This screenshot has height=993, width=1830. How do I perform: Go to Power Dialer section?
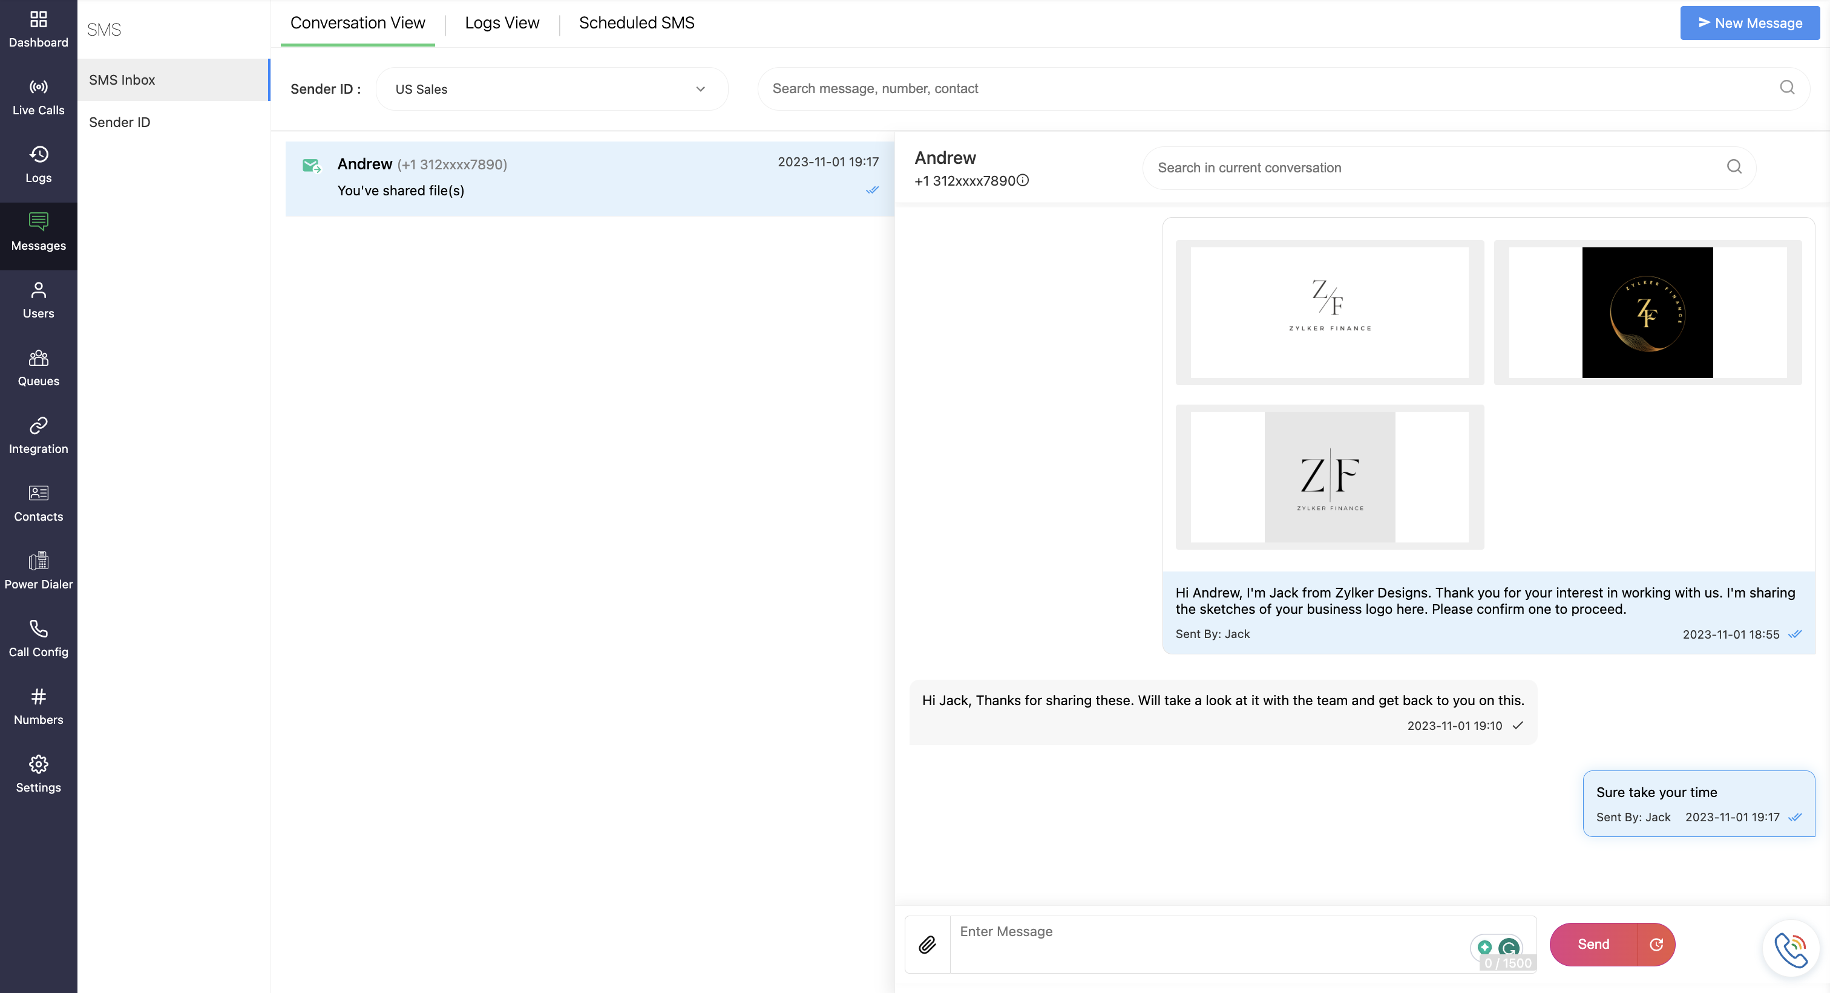(38, 571)
